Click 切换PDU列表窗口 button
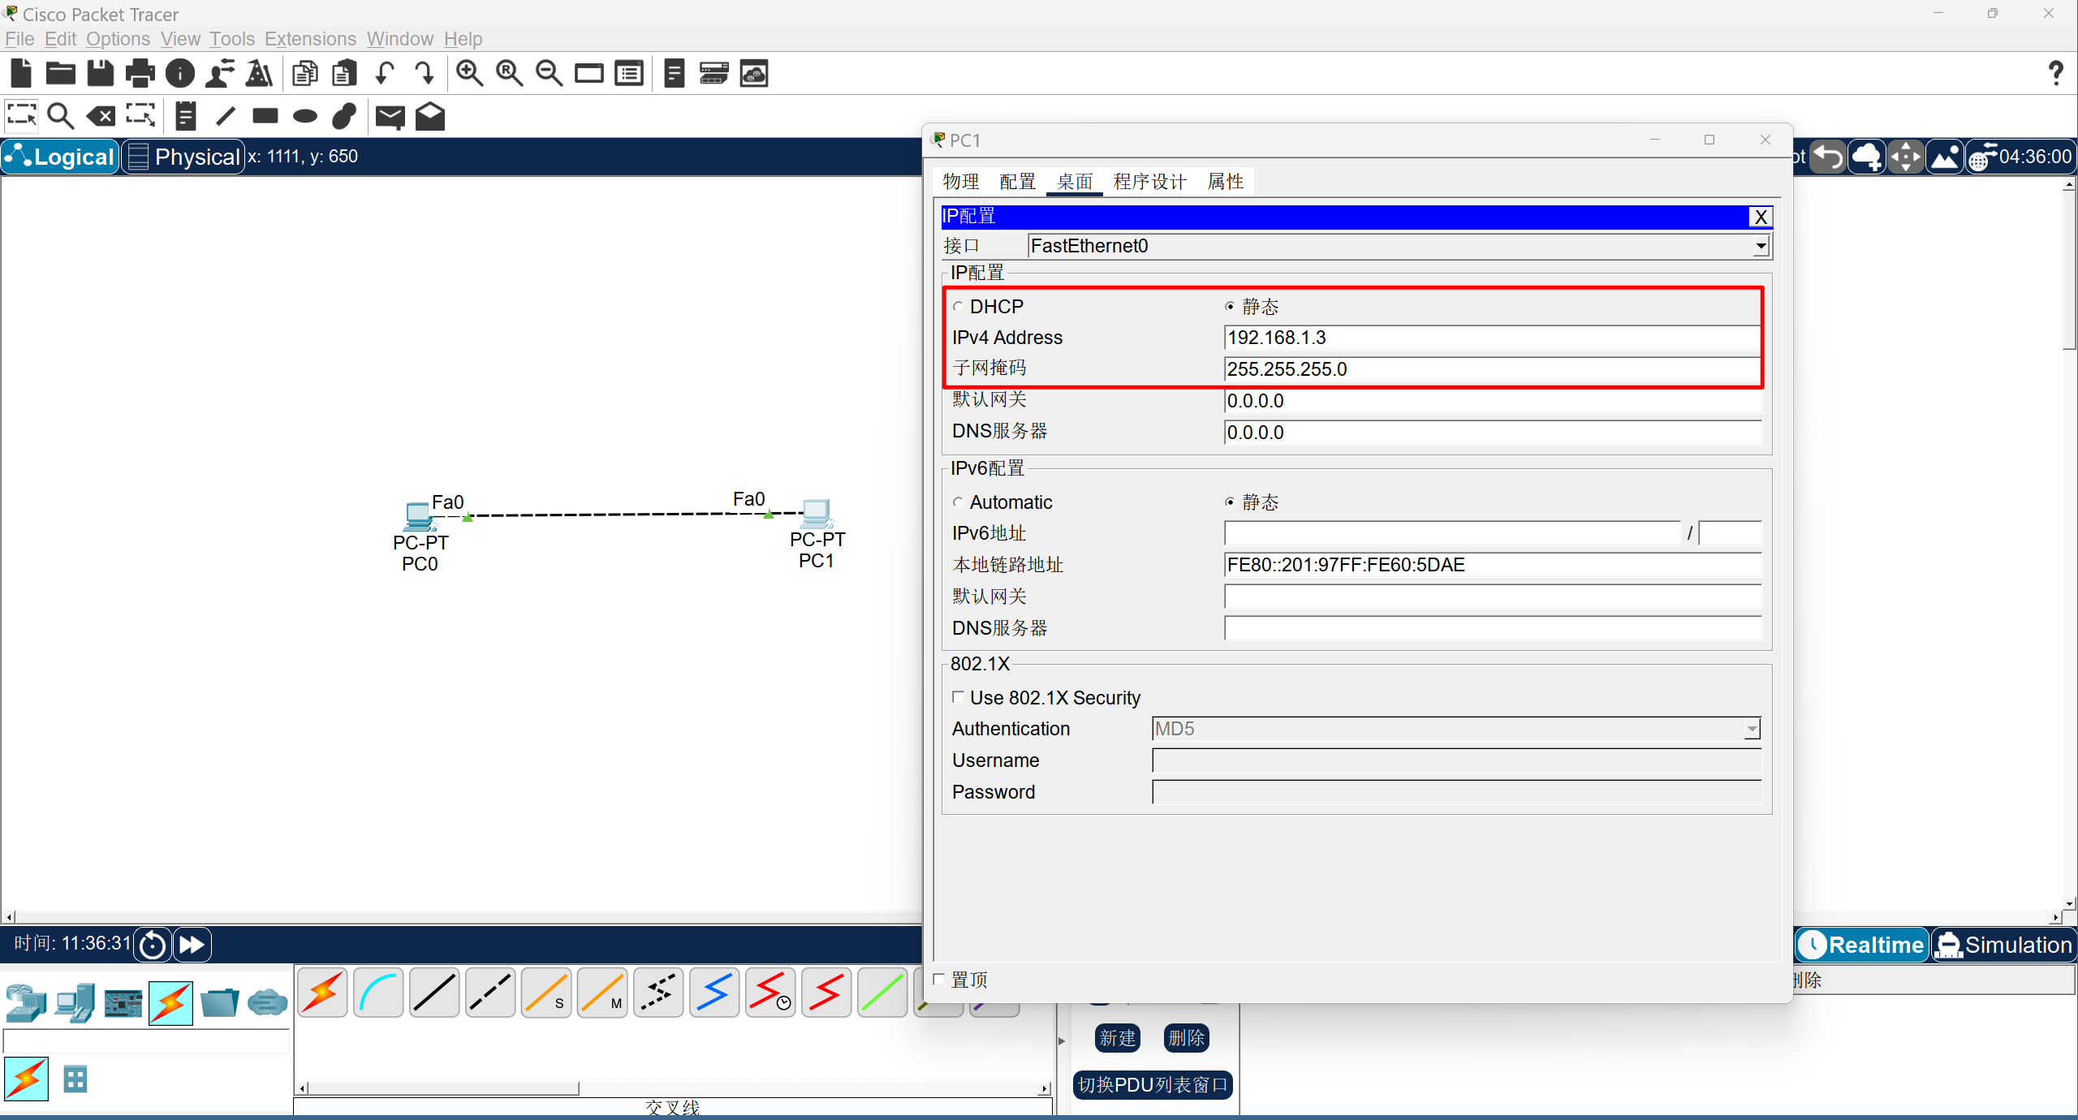This screenshot has width=2078, height=1120. [1153, 1085]
